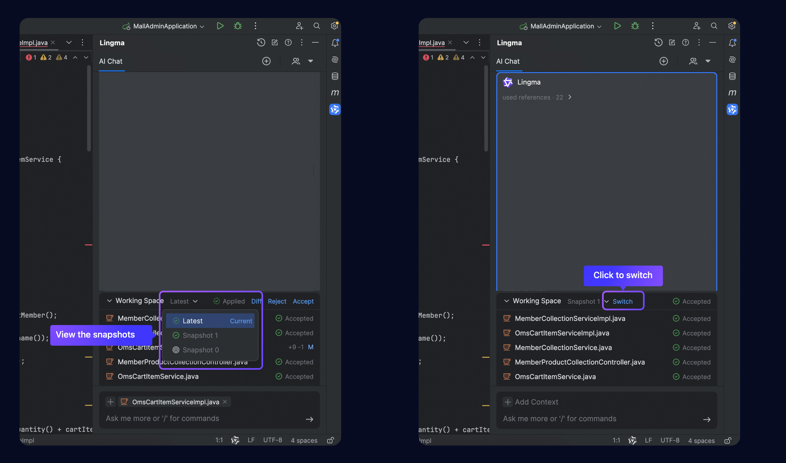Click the Add Context field in the right window

[x=536, y=402]
